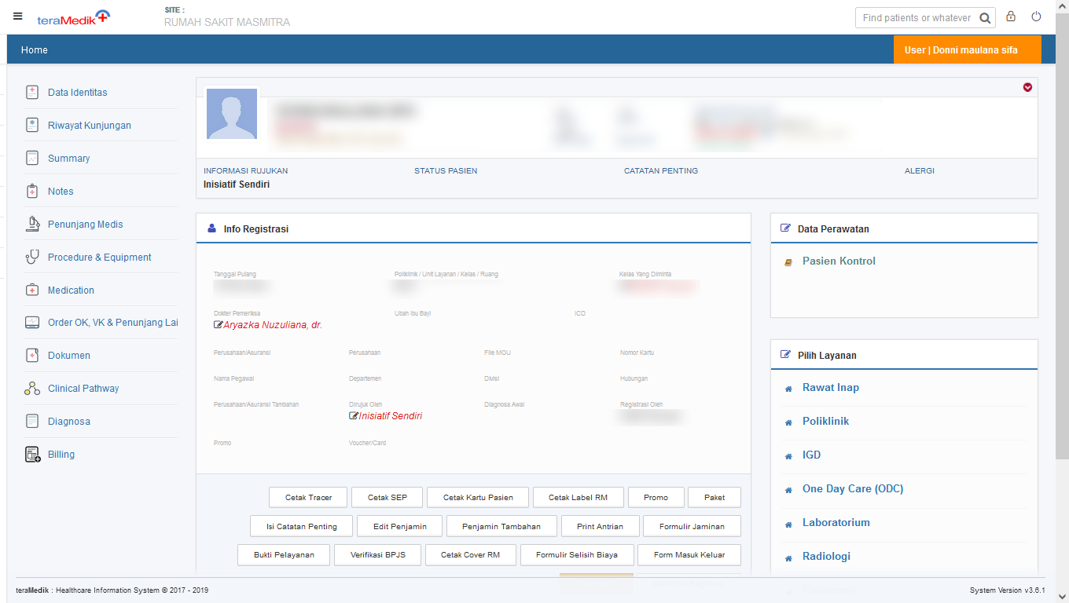
Task: Click home icon next to Radiologi
Action: [x=788, y=557]
